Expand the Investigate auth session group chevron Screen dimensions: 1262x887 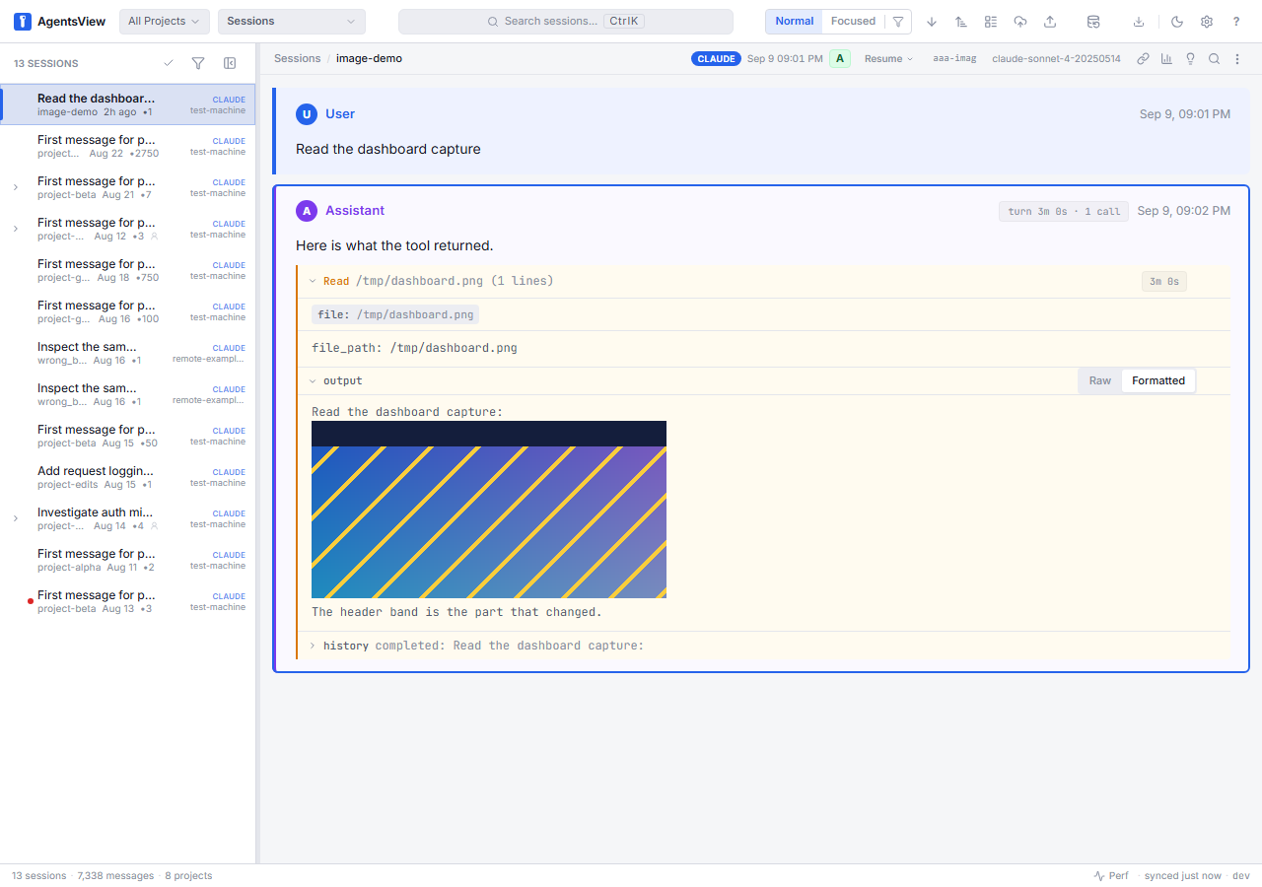15,518
